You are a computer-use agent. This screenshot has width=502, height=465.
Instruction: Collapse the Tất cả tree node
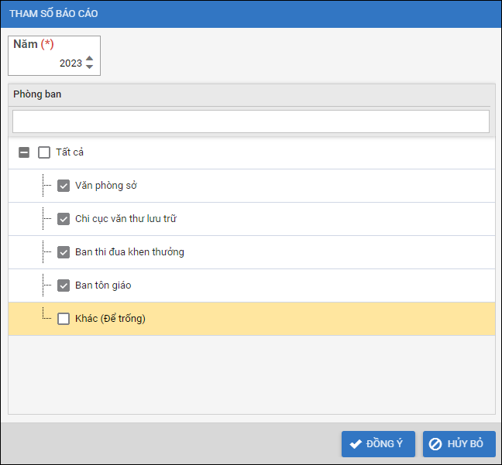pos(24,152)
